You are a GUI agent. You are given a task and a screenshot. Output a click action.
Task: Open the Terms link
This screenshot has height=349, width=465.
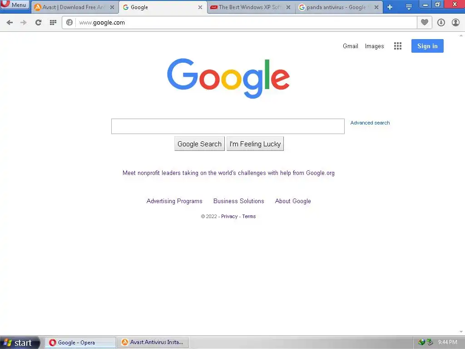pos(249,217)
